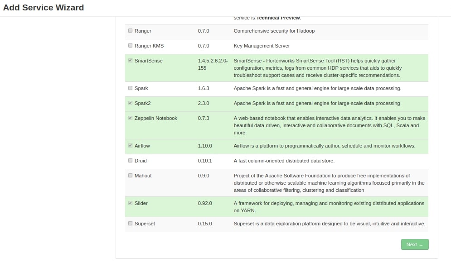Click the Slider description about YARN

point(329,207)
